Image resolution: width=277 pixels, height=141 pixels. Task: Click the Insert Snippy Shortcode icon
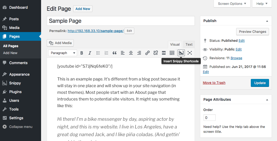pos(181,53)
